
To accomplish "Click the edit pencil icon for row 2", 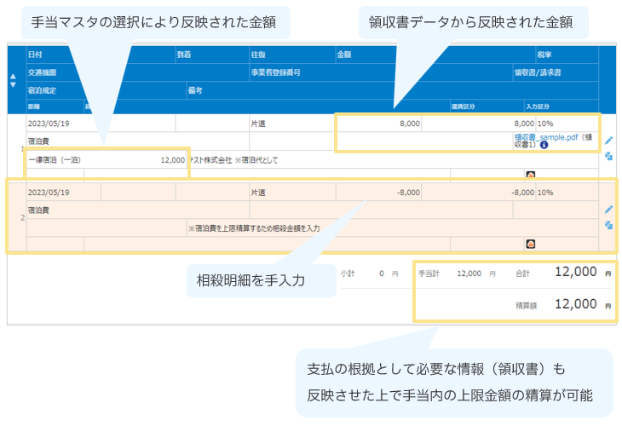I will [x=608, y=209].
